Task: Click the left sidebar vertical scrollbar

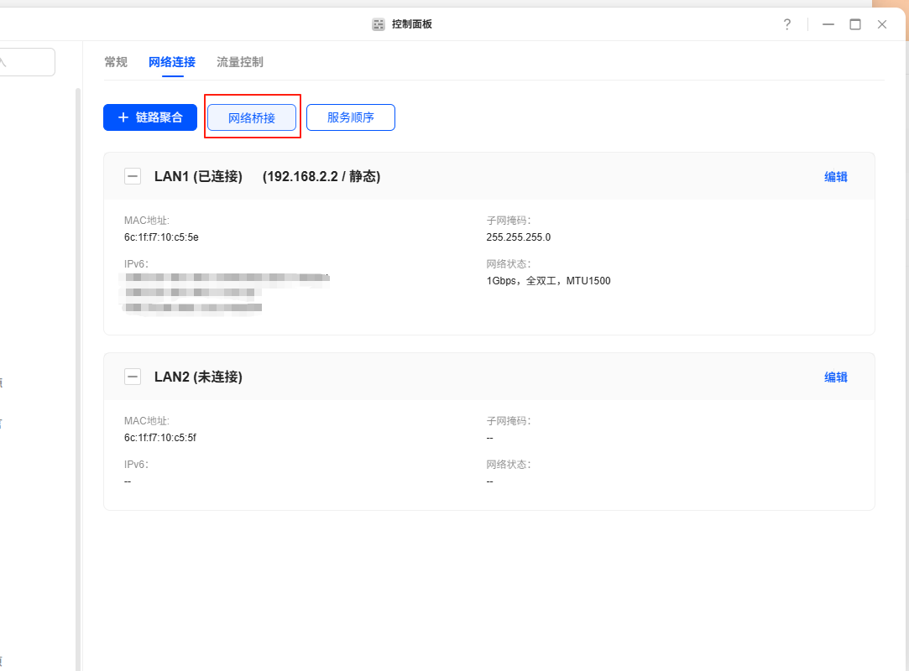Action: pyautogui.click(x=78, y=380)
